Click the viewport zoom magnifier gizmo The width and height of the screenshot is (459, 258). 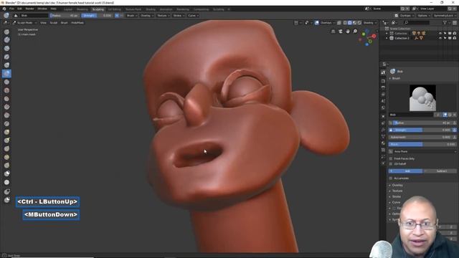[355, 32]
